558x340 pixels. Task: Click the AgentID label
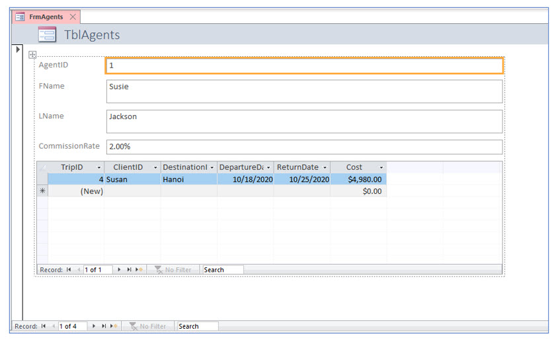(54, 65)
